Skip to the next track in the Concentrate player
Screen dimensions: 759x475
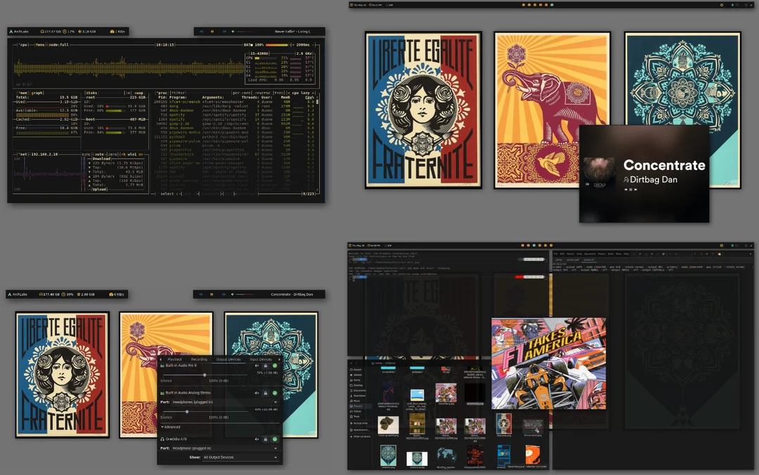coord(635,190)
